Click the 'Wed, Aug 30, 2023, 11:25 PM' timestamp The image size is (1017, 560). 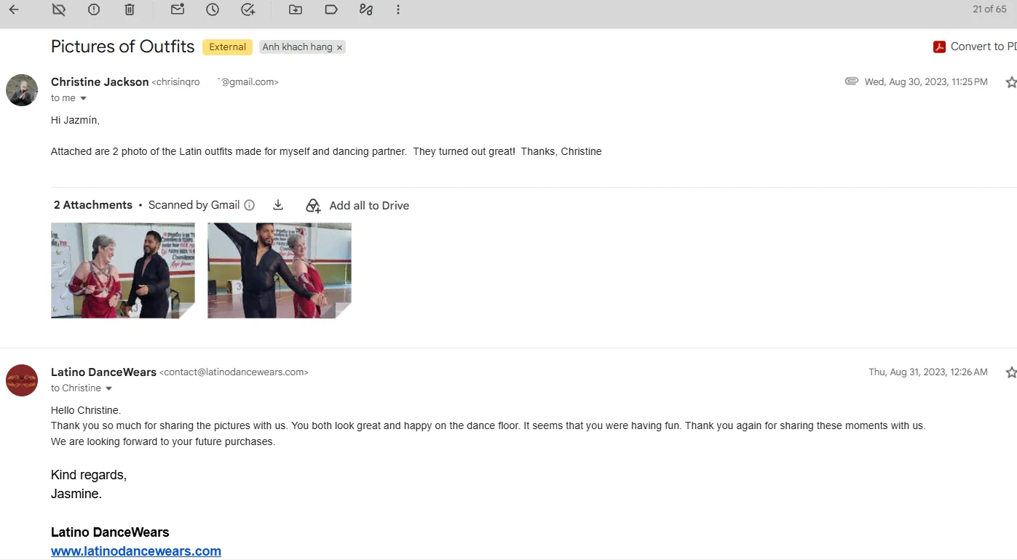[926, 82]
